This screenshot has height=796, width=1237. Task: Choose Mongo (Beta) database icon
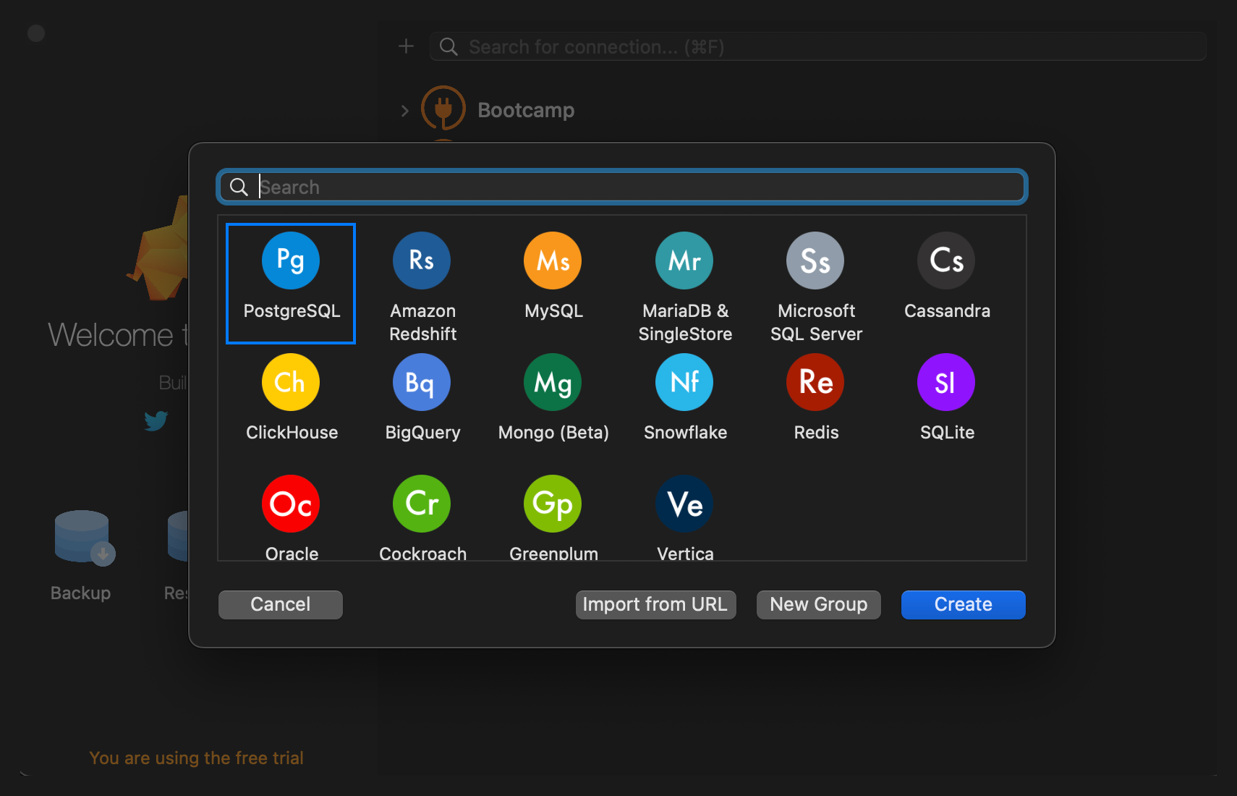click(x=553, y=383)
